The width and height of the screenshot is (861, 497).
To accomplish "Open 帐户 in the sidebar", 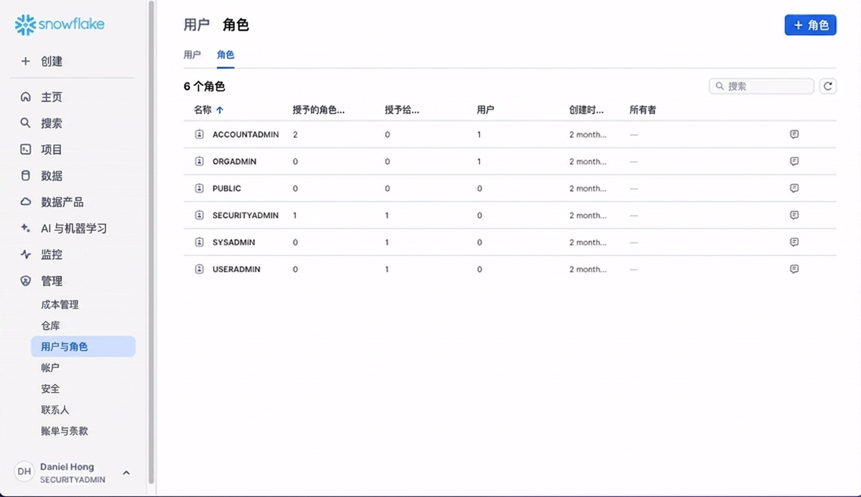I will [x=50, y=368].
